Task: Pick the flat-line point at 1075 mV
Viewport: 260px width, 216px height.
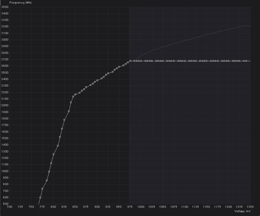Action: [174, 61]
